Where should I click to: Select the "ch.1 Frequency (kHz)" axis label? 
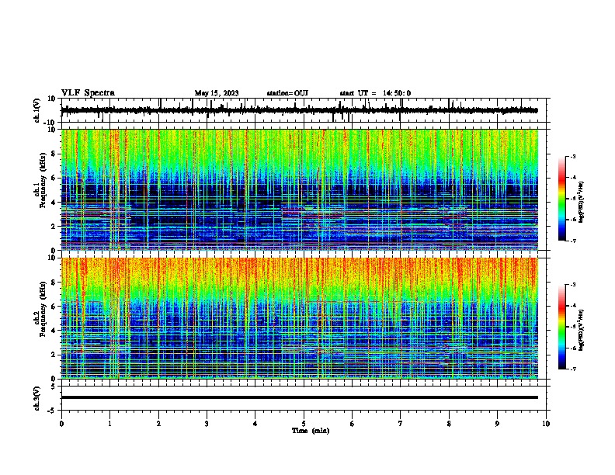click(x=40, y=181)
